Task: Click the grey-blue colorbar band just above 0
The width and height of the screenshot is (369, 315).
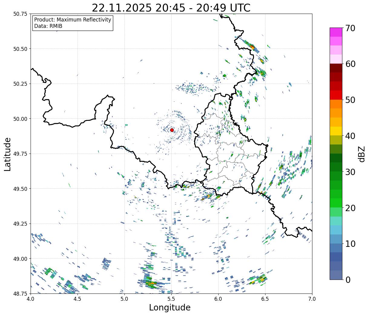Action: 336,275
